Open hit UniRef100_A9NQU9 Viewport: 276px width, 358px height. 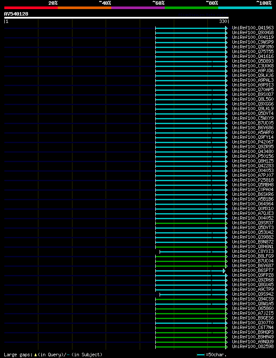tap(253, 342)
